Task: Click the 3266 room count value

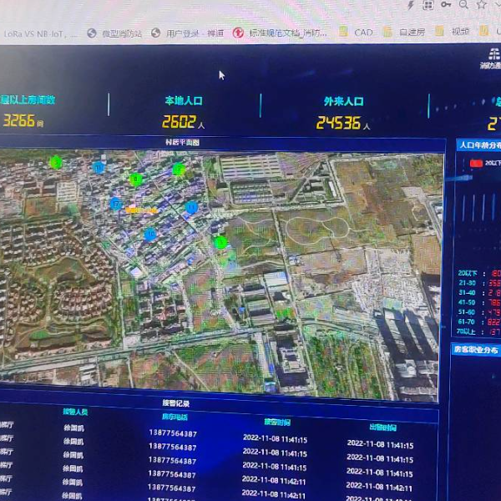Action: (x=19, y=121)
